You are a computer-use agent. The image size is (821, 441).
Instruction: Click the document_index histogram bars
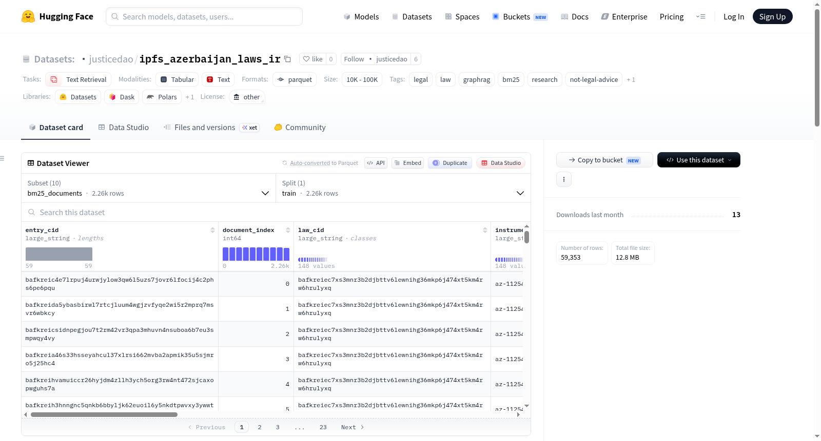click(256, 254)
